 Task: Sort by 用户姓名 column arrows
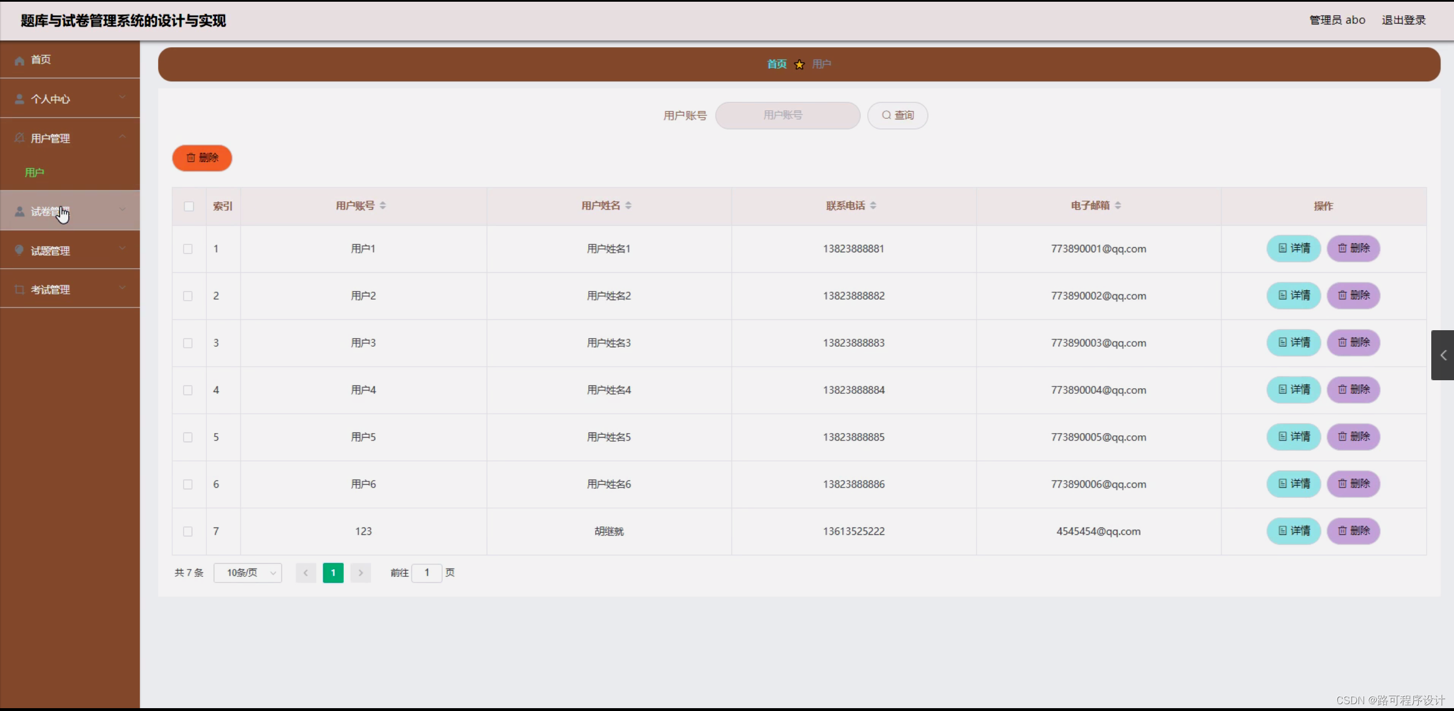(628, 206)
